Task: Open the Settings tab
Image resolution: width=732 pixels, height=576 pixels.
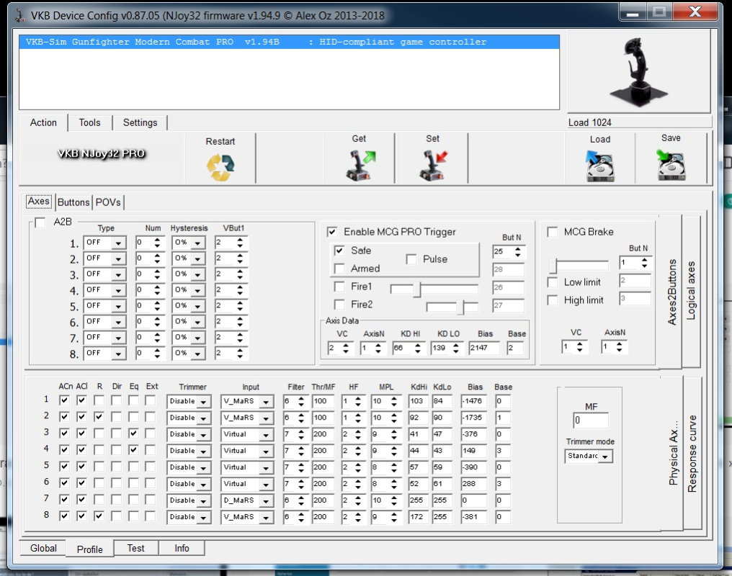Action: pyautogui.click(x=140, y=122)
